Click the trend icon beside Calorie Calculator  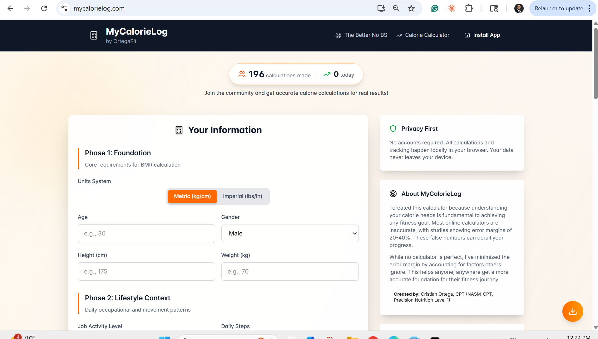399,35
